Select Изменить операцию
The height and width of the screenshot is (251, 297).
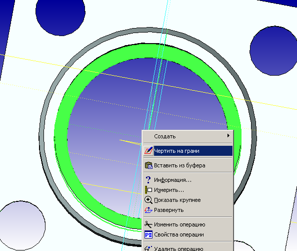187,224
